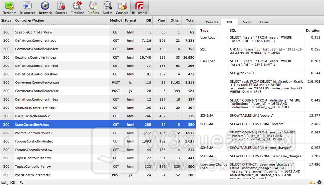
Task: Select the DefinitionsController#root request
Action: click(x=98, y=40)
